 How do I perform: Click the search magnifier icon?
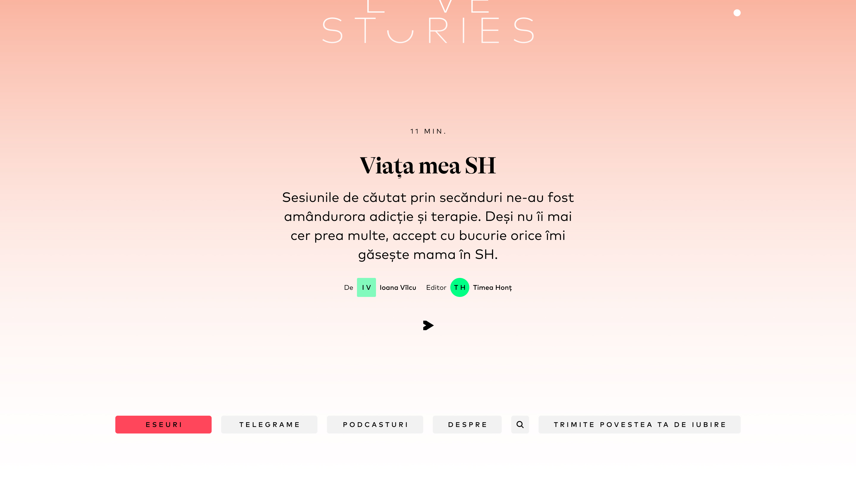520,424
